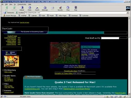The height and width of the screenshot is (98, 131).
Task: Click the Planet Duke banner image
Action: [12, 61]
